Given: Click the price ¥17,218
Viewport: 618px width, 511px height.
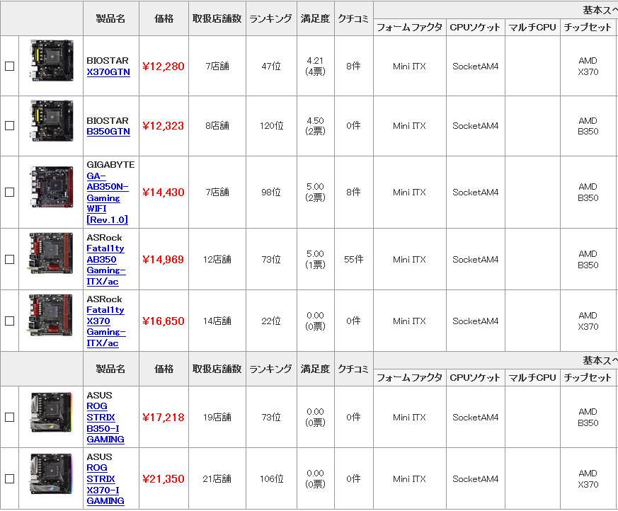Looking at the screenshot, I should [x=163, y=418].
